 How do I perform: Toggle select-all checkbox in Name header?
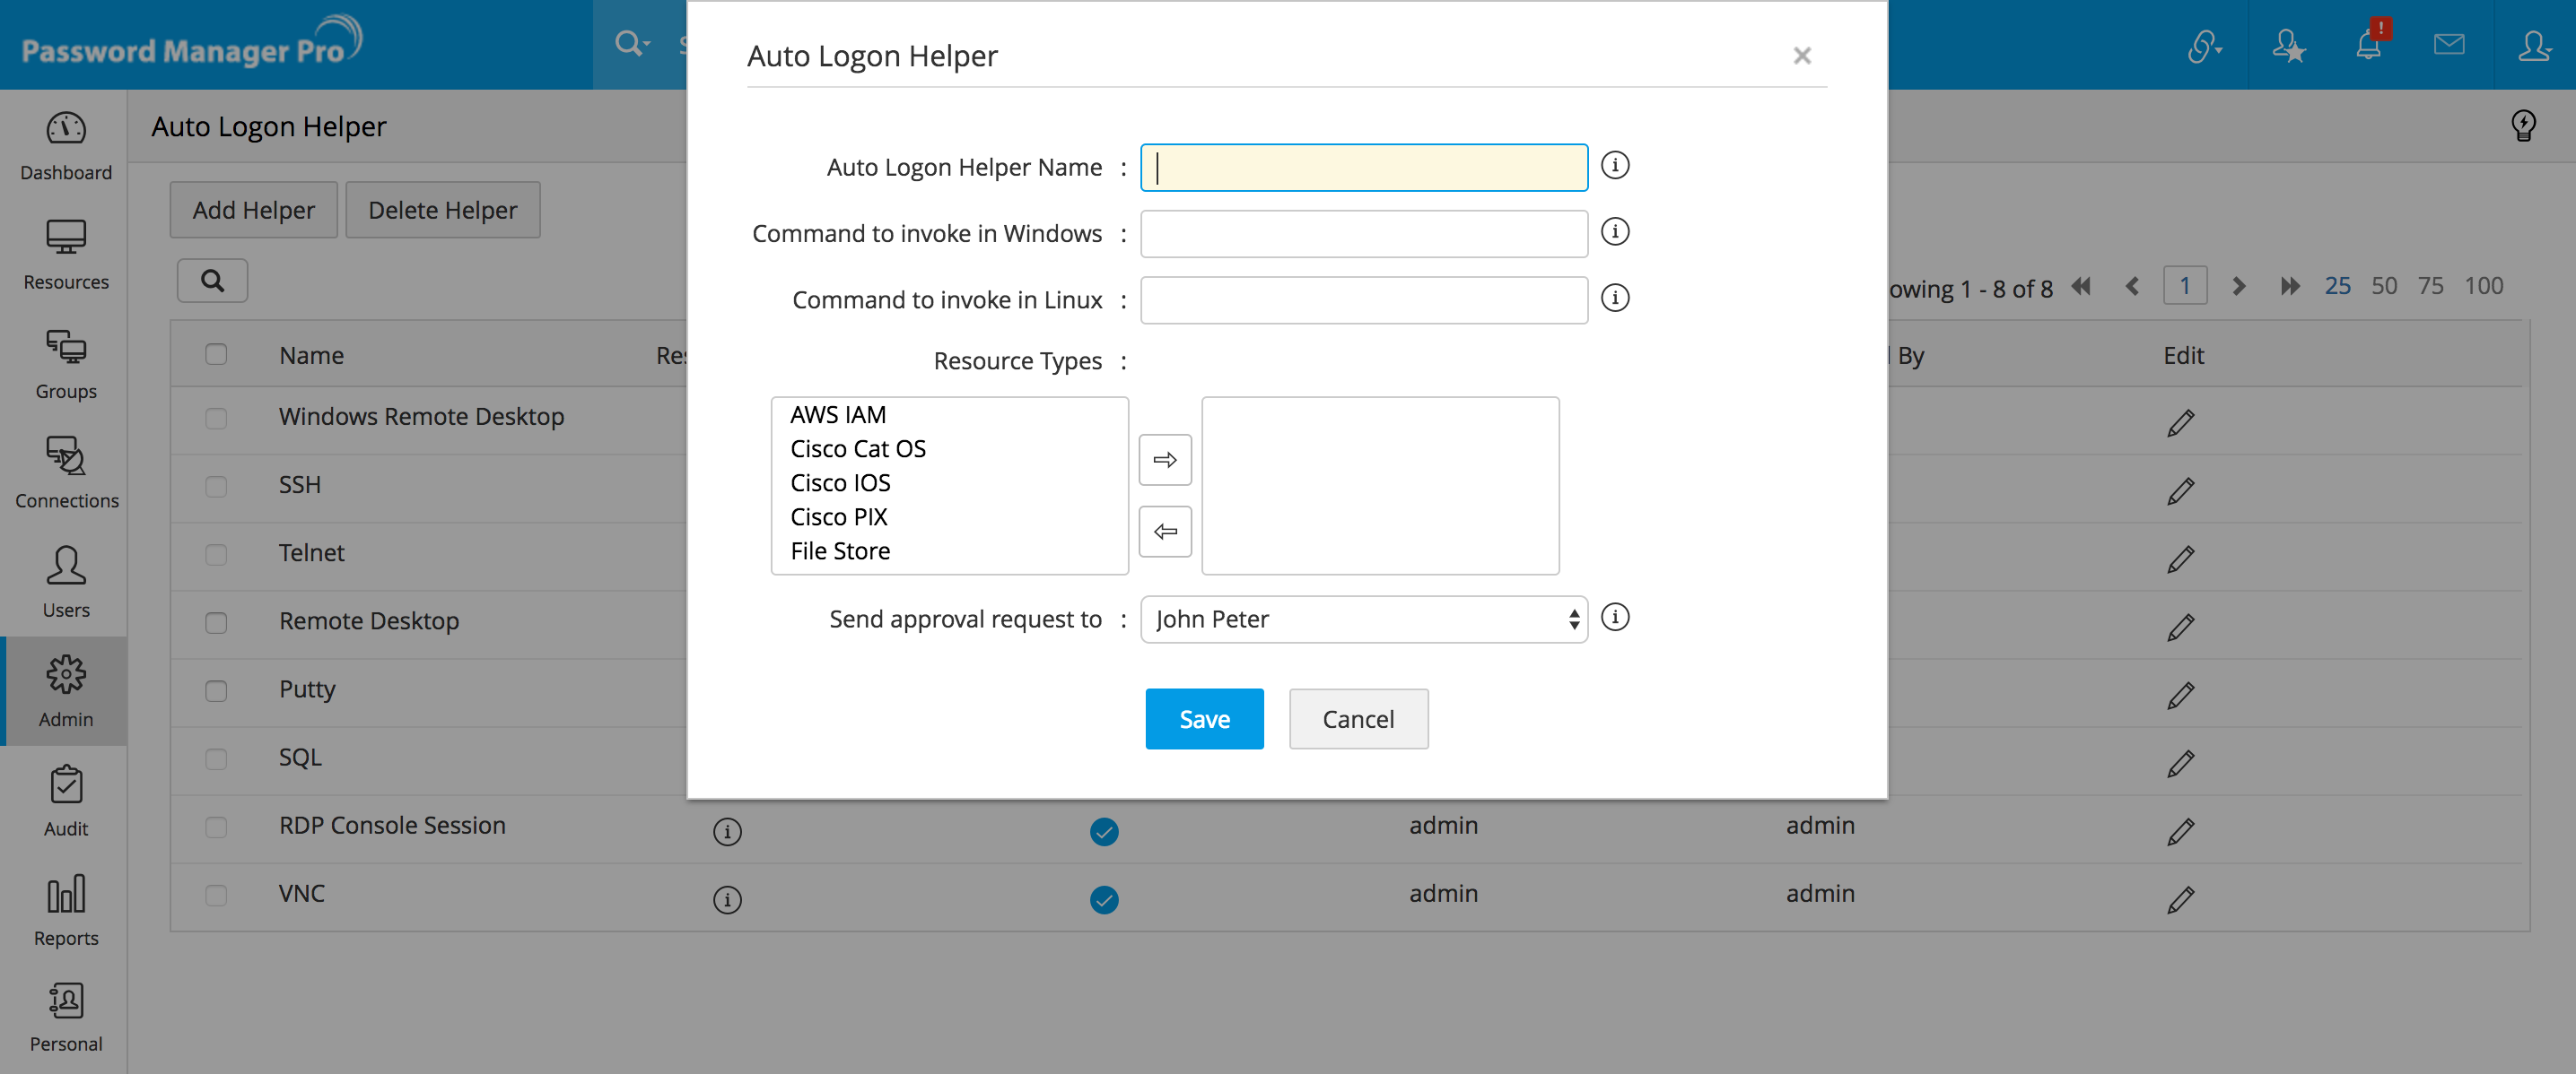(216, 355)
